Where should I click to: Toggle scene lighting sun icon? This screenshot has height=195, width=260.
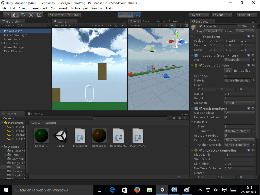[173, 26]
